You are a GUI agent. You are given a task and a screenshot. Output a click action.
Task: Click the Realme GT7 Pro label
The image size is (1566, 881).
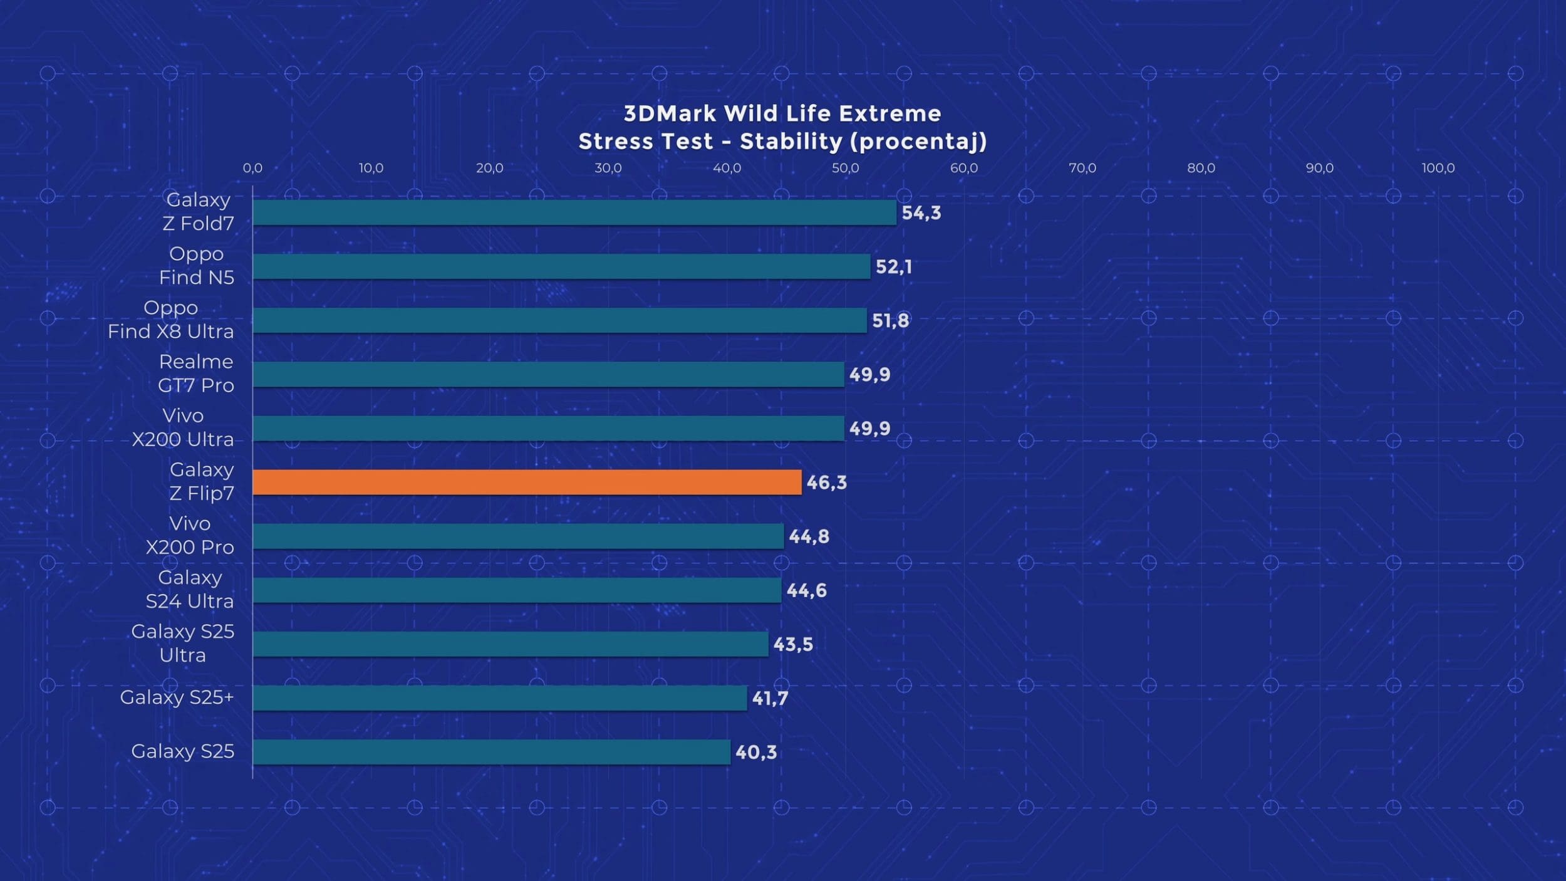pos(195,373)
